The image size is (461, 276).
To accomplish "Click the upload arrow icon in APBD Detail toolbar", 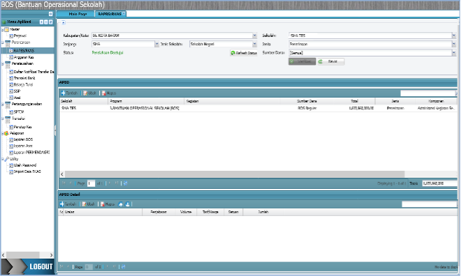I will (x=121, y=204).
